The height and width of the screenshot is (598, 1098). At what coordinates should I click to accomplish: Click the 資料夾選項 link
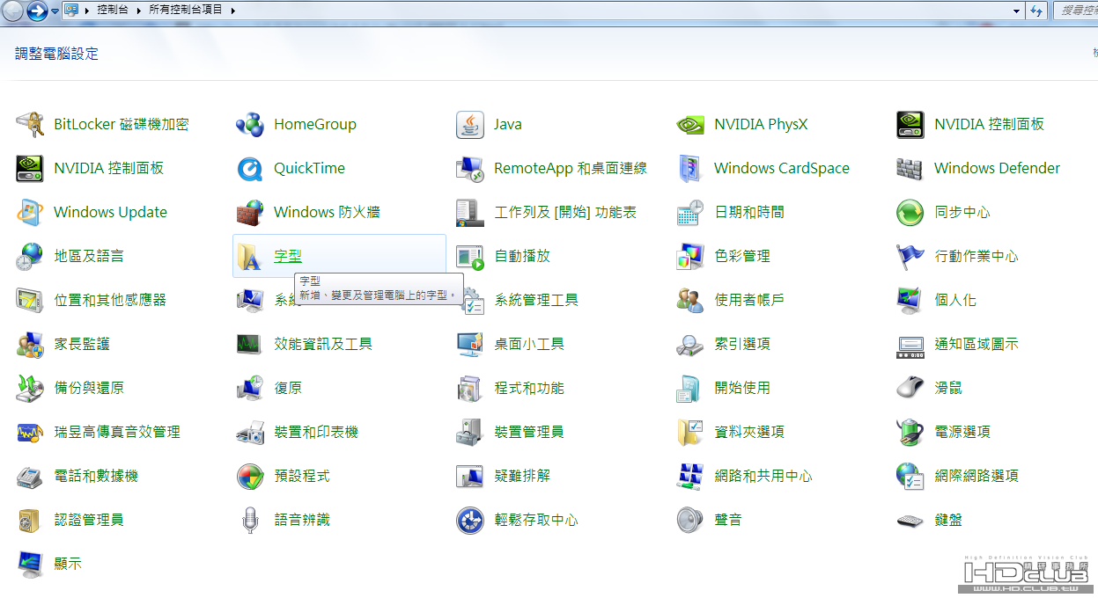click(x=749, y=433)
